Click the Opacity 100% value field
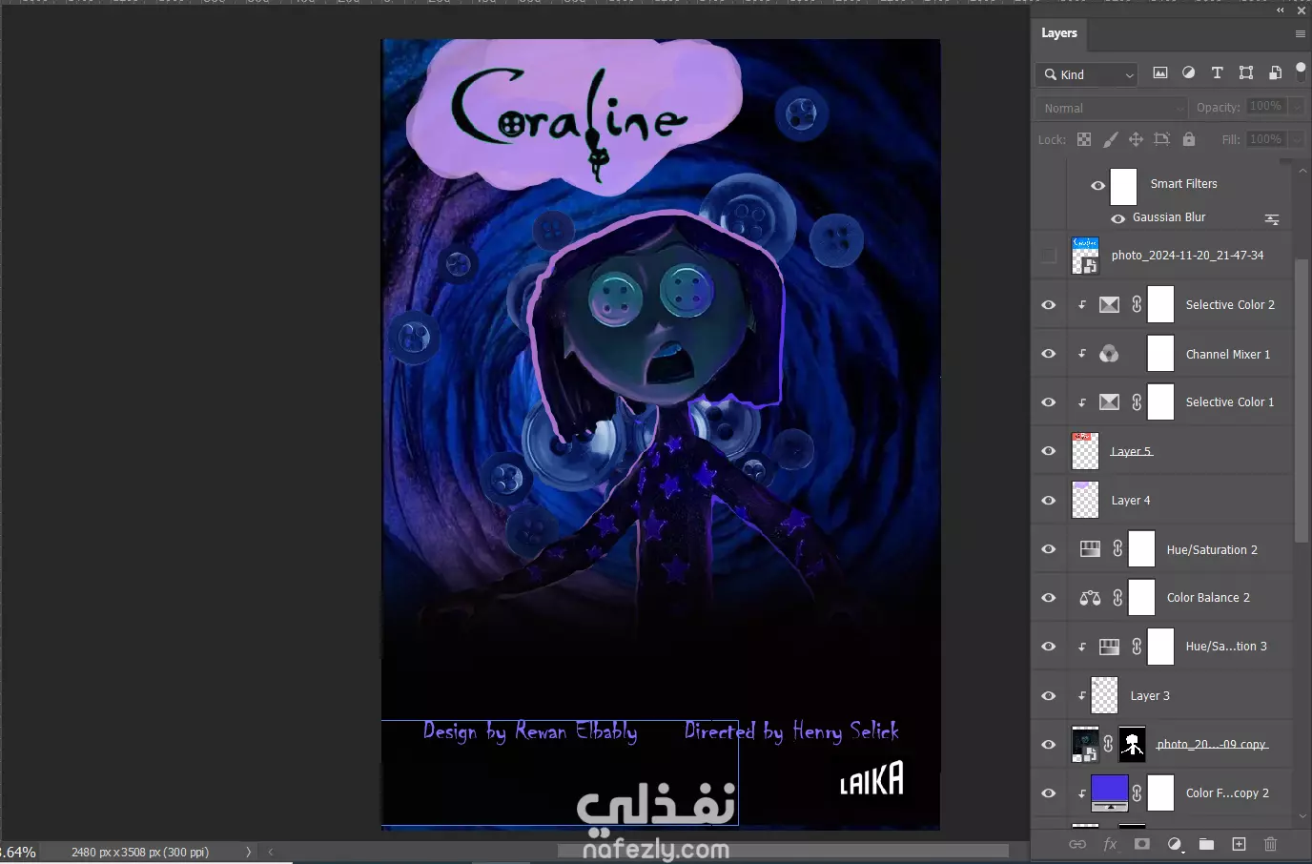 (x=1266, y=107)
